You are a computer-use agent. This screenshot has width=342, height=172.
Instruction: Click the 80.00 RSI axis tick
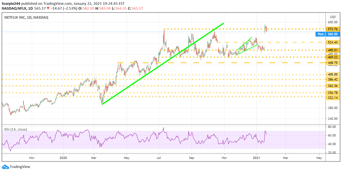pyautogui.click(x=332, y=127)
